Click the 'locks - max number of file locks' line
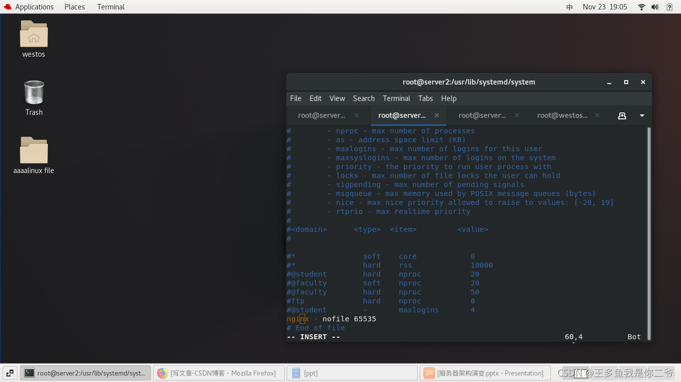 (424, 176)
